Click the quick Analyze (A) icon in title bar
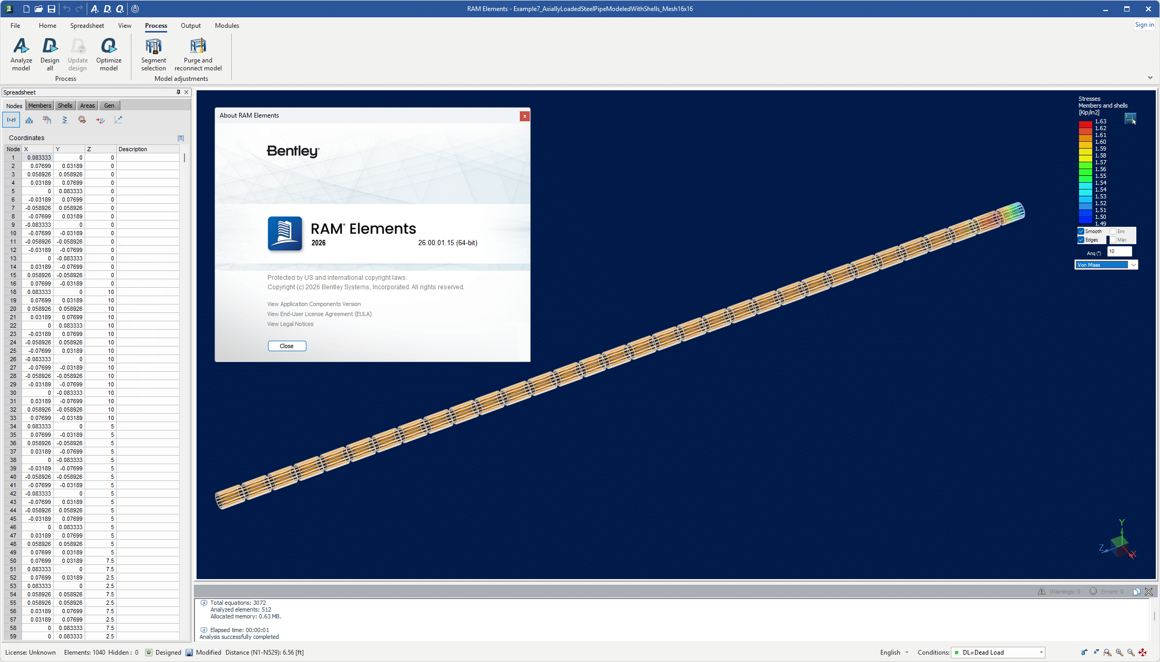 click(95, 9)
